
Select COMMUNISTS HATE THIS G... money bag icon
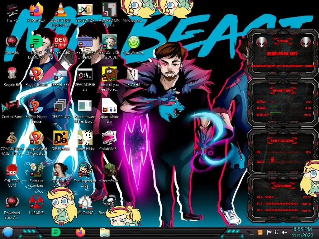coord(12,143)
